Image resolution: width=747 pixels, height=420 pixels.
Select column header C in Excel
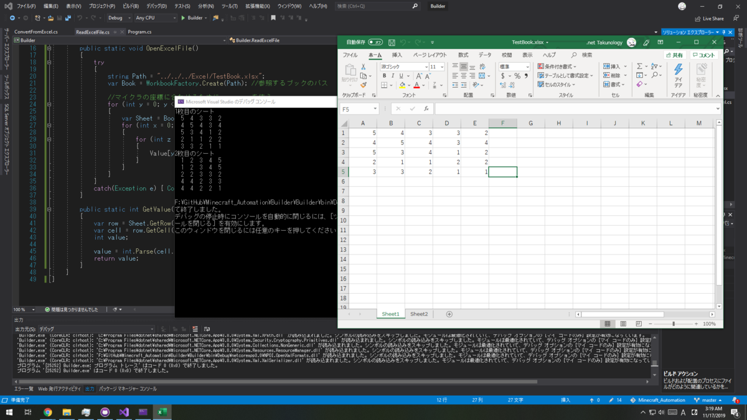pos(418,123)
